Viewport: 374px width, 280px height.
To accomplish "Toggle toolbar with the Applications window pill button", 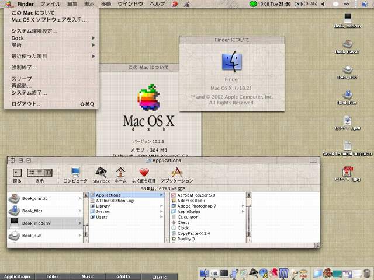I will 313,160.
